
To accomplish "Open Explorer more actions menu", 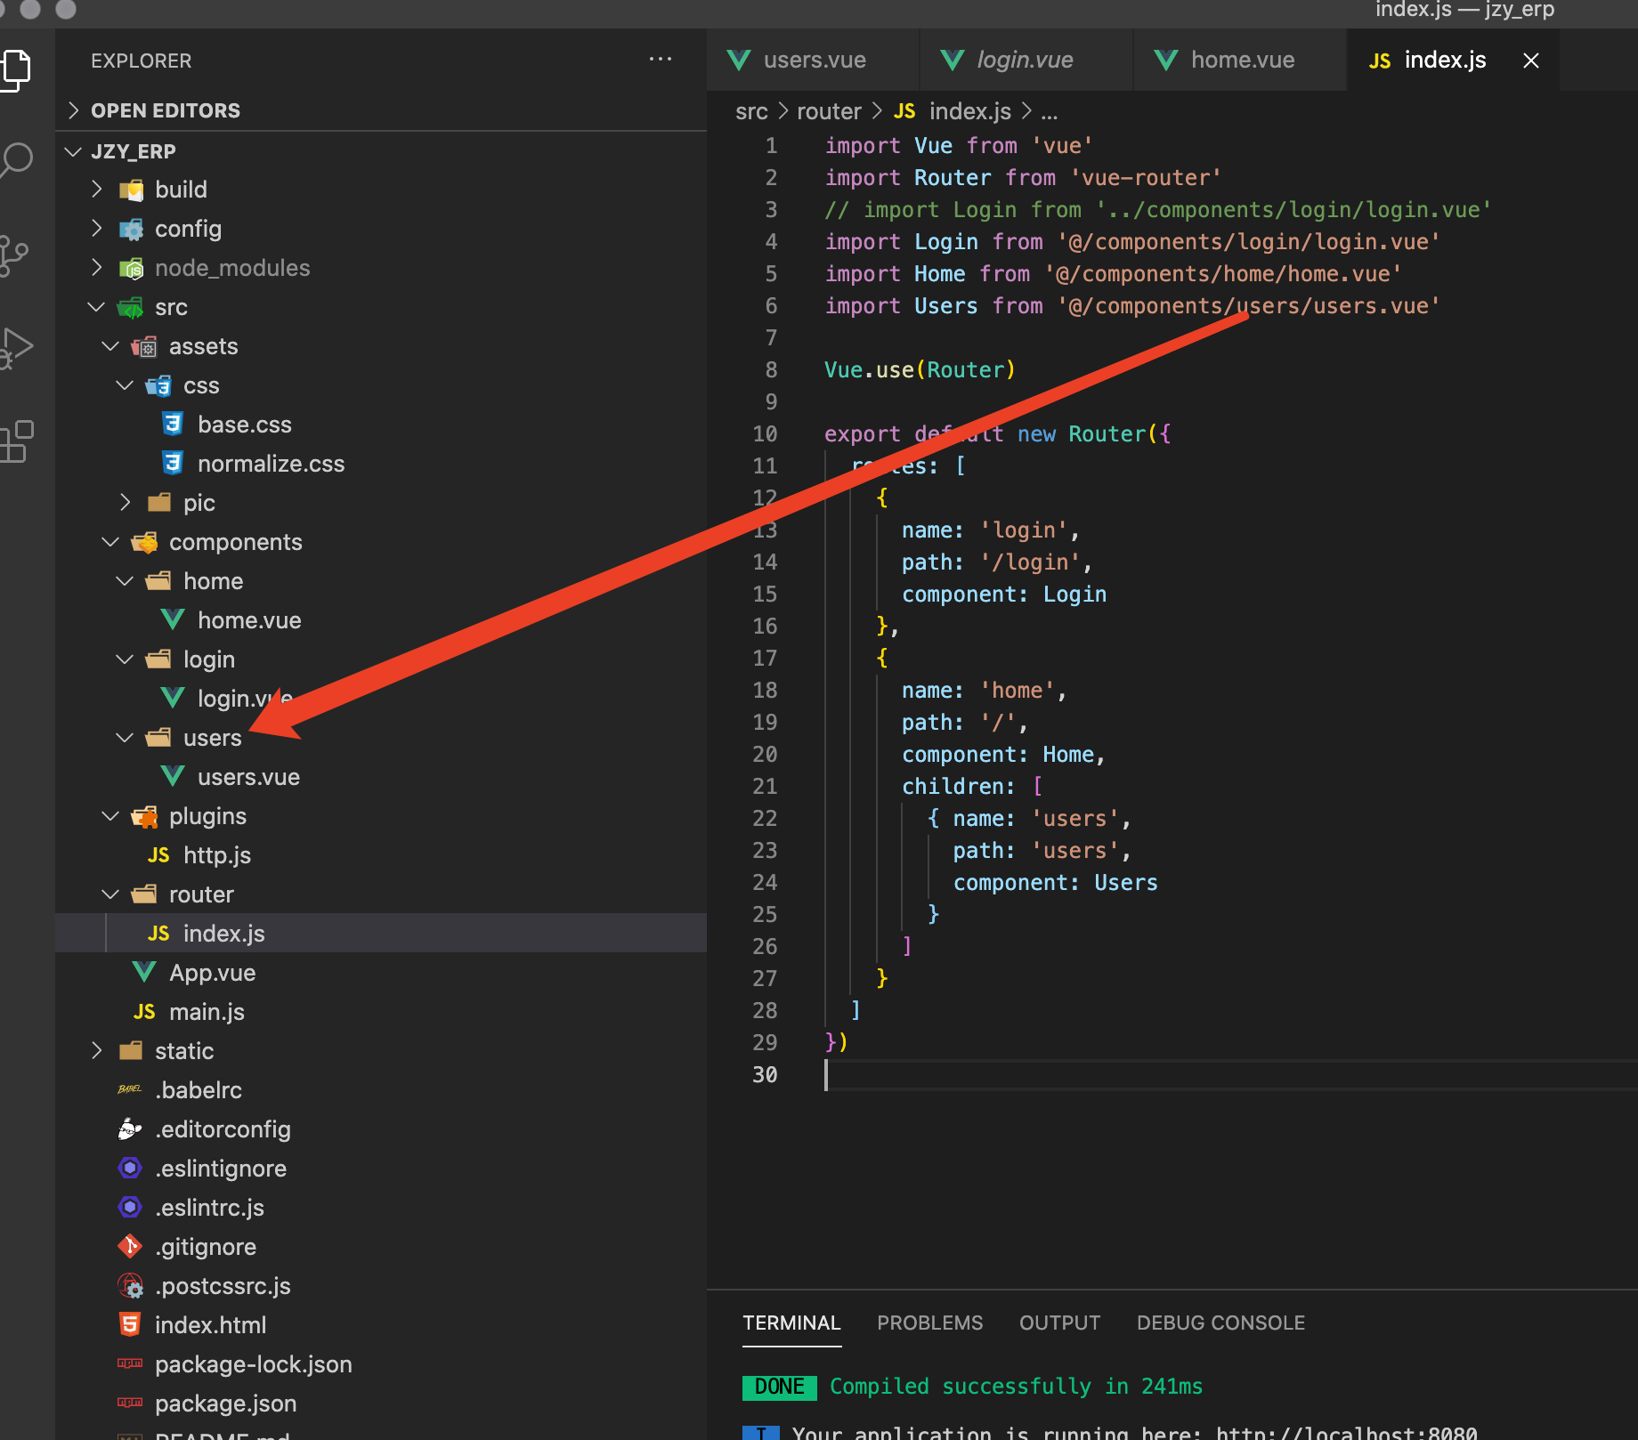I will pyautogui.click(x=661, y=59).
